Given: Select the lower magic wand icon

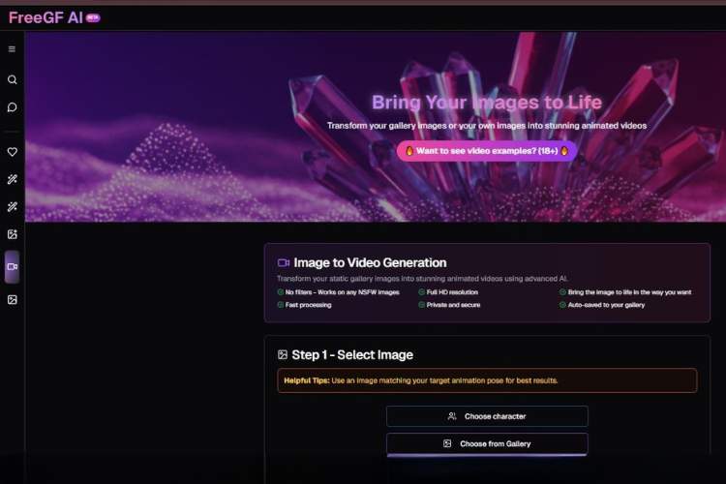Looking at the screenshot, I should 12,207.
